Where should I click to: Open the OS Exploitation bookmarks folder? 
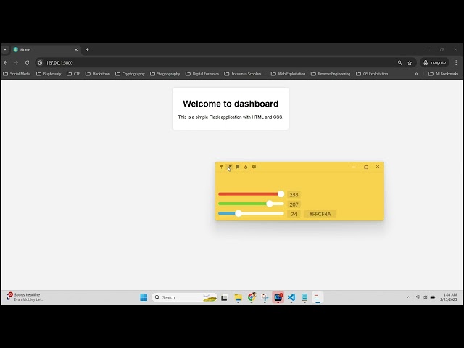pyautogui.click(x=372, y=74)
